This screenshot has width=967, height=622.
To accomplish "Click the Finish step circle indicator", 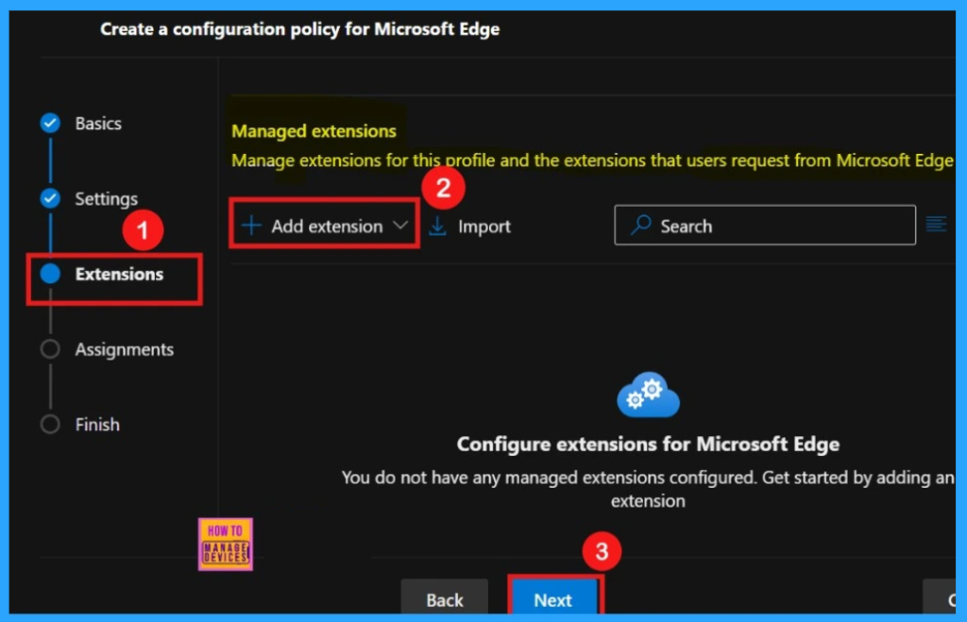I will tap(50, 424).
